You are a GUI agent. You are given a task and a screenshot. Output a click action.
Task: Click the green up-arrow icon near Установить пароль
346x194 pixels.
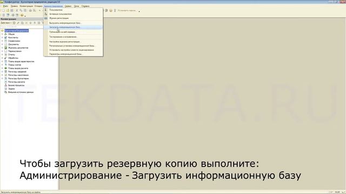tap(115, 10)
